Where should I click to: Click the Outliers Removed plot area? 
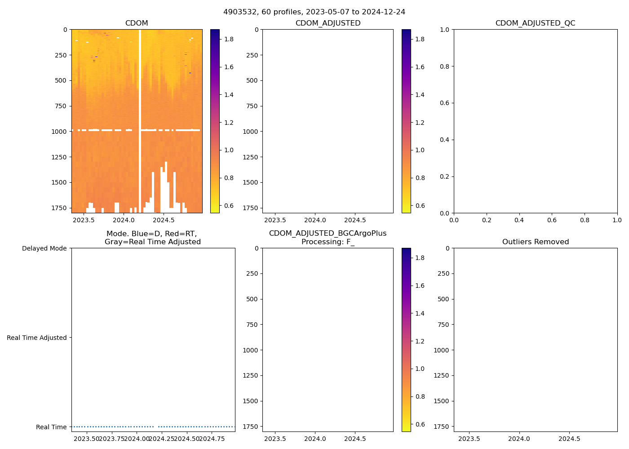pyautogui.click(x=535, y=339)
